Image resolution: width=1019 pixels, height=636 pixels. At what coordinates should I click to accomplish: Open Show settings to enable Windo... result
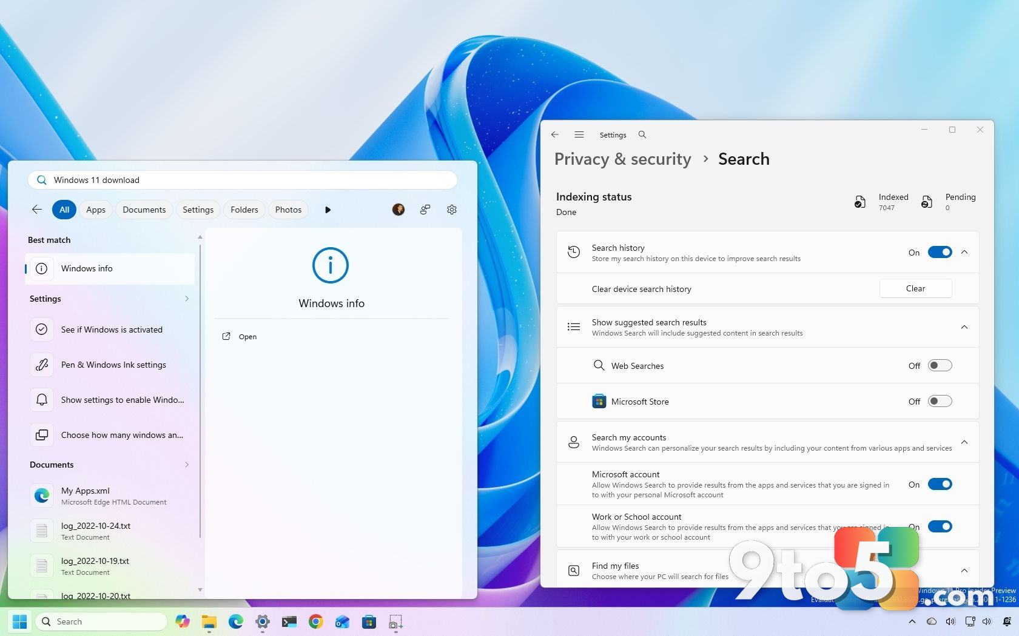[110, 400]
